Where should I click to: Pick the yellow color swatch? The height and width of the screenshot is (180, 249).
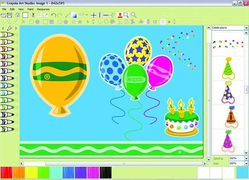(x=31, y=173)
